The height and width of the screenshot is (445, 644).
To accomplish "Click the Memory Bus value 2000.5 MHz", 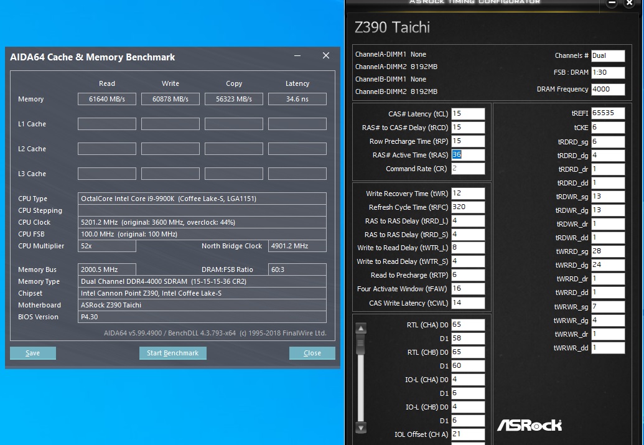I will pos(107,269).
